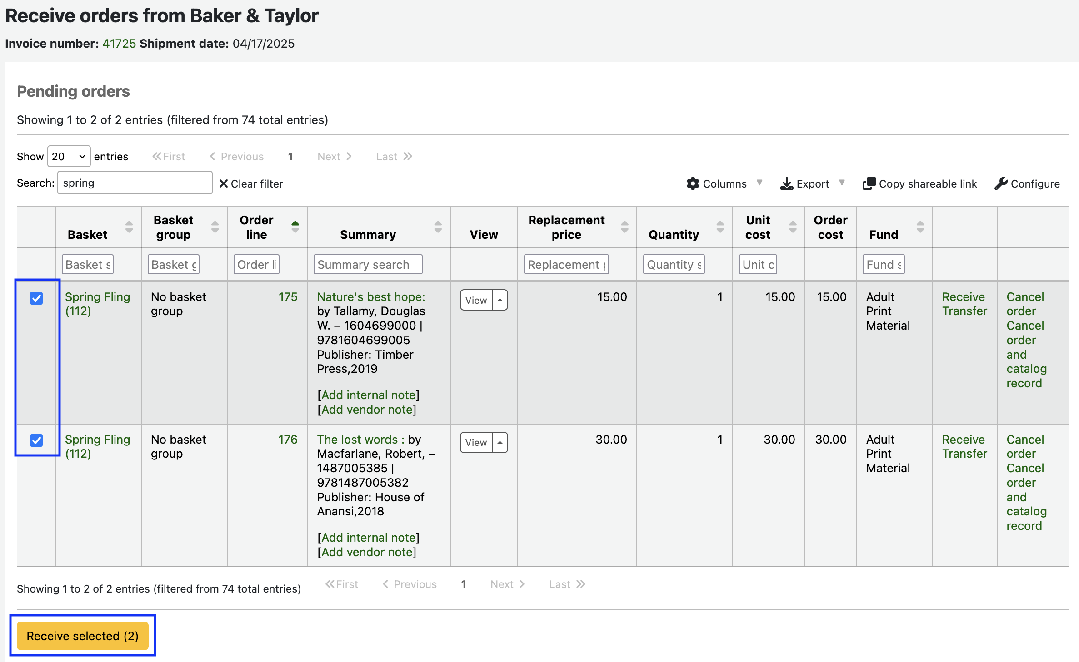
Task: Click the Configure wrench icon
Action: [1001, 183]
